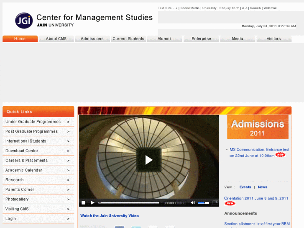
Task: Open the video in fullscreen
Action: [215, 202]
